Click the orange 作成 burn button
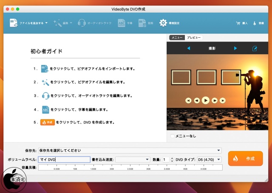272x193 pixels. (246, 158)
